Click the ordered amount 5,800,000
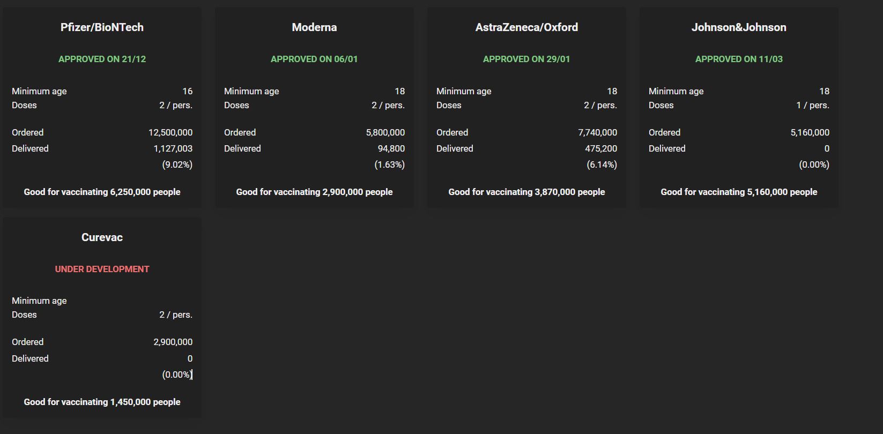 [385, 132]
